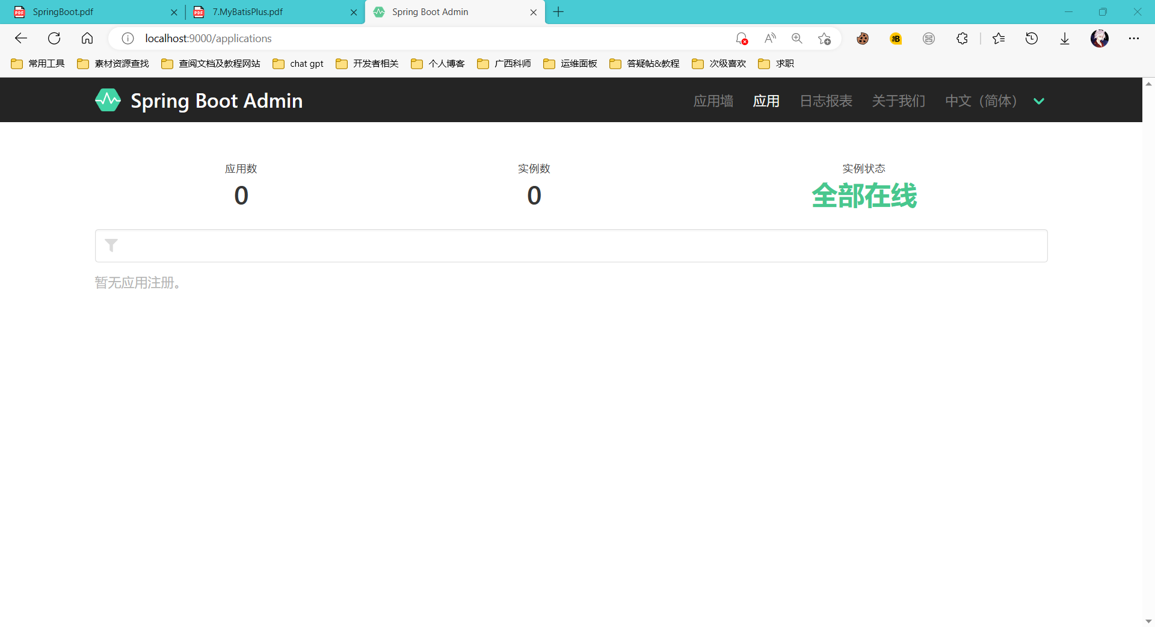Open the 应用墙 navigation item

(x=713, y=101)
